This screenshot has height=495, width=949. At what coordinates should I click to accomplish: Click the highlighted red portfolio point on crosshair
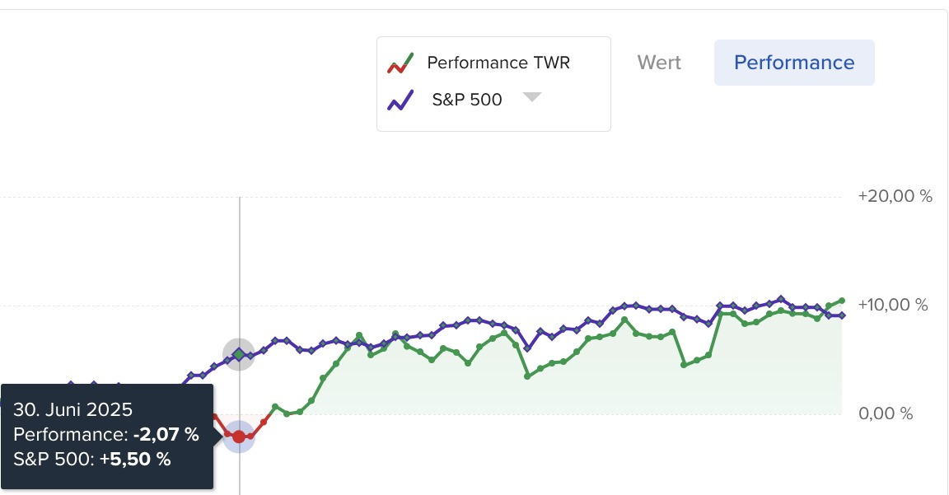tap(239, 437)
